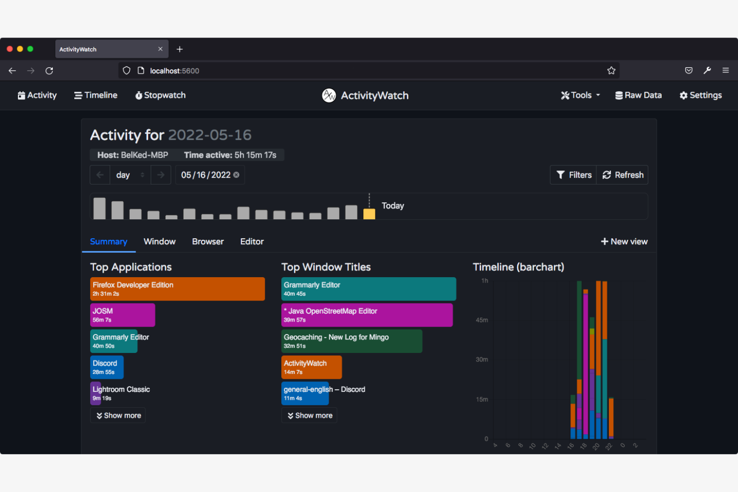Open the Stopwatch page in the navbar
The width and height of the screenshot is (738, 492).
click(161, 95)
